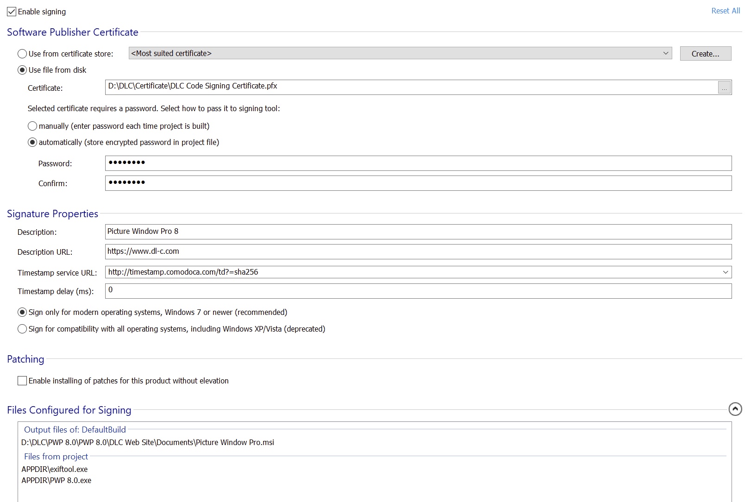Select sign only for modern operating systems

(22, 312)
